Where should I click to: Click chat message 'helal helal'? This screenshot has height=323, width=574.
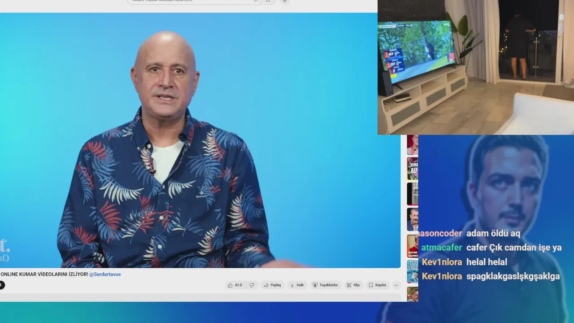point(487,262)
